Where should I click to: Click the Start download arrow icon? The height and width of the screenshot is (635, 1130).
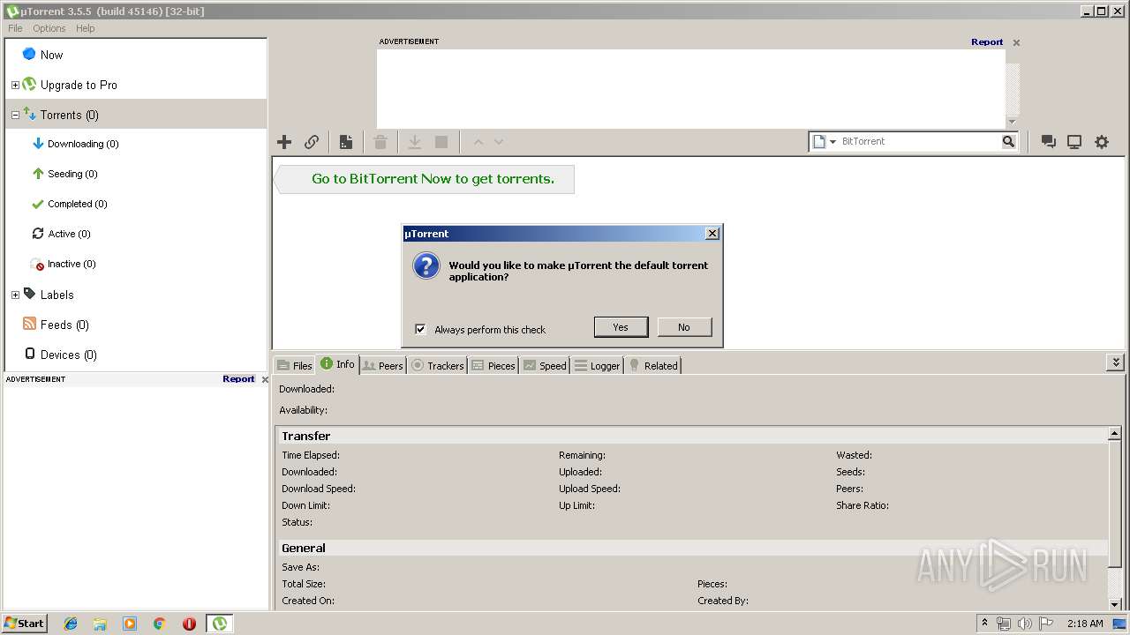point(414,142)
